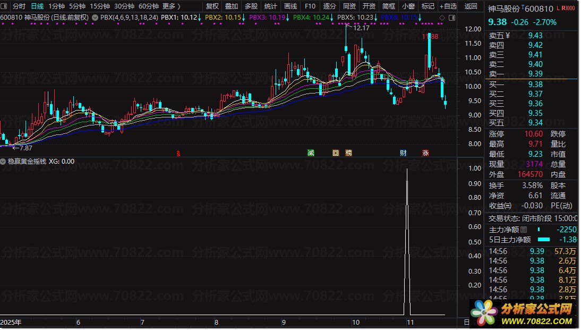
Task: Toggle 叠加 overlay mode
Action: pyautogui.click(x=232, y=6)
